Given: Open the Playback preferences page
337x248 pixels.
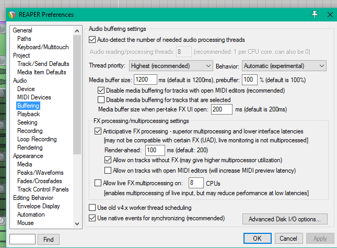Looking at the screenshot, I should click(x=29, y=114).
